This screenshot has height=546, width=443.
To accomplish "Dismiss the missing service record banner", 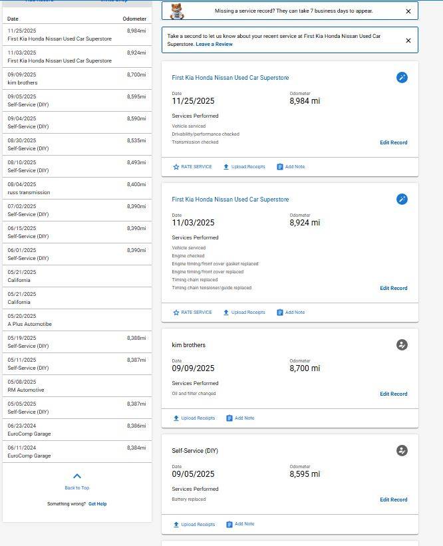I will tap(408, 11).
